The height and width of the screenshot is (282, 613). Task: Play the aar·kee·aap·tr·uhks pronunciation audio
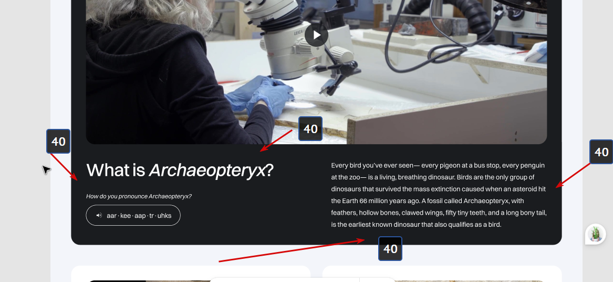click(133, 215)
